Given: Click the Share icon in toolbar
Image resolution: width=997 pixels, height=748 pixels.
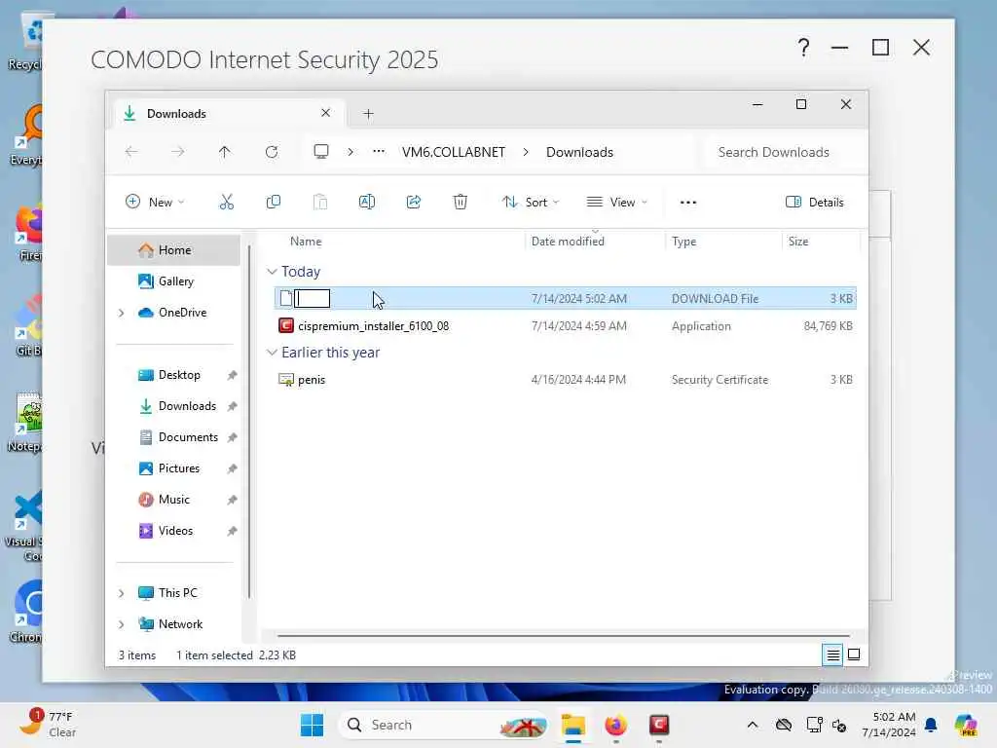Looking at the screenshot, I should (413, 203).
